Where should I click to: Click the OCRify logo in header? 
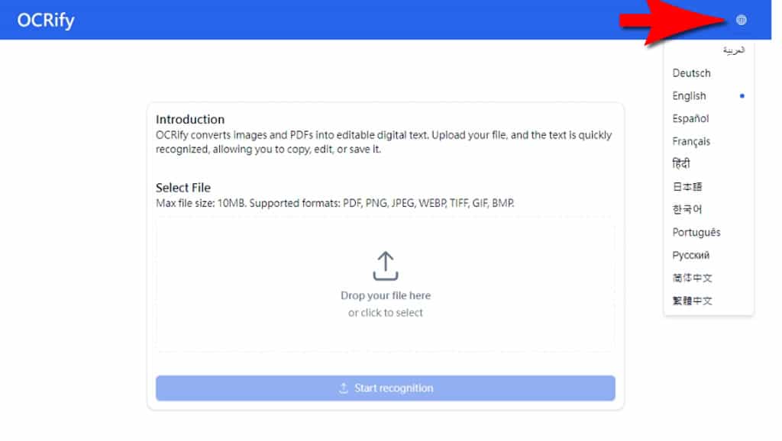point(46,21)
